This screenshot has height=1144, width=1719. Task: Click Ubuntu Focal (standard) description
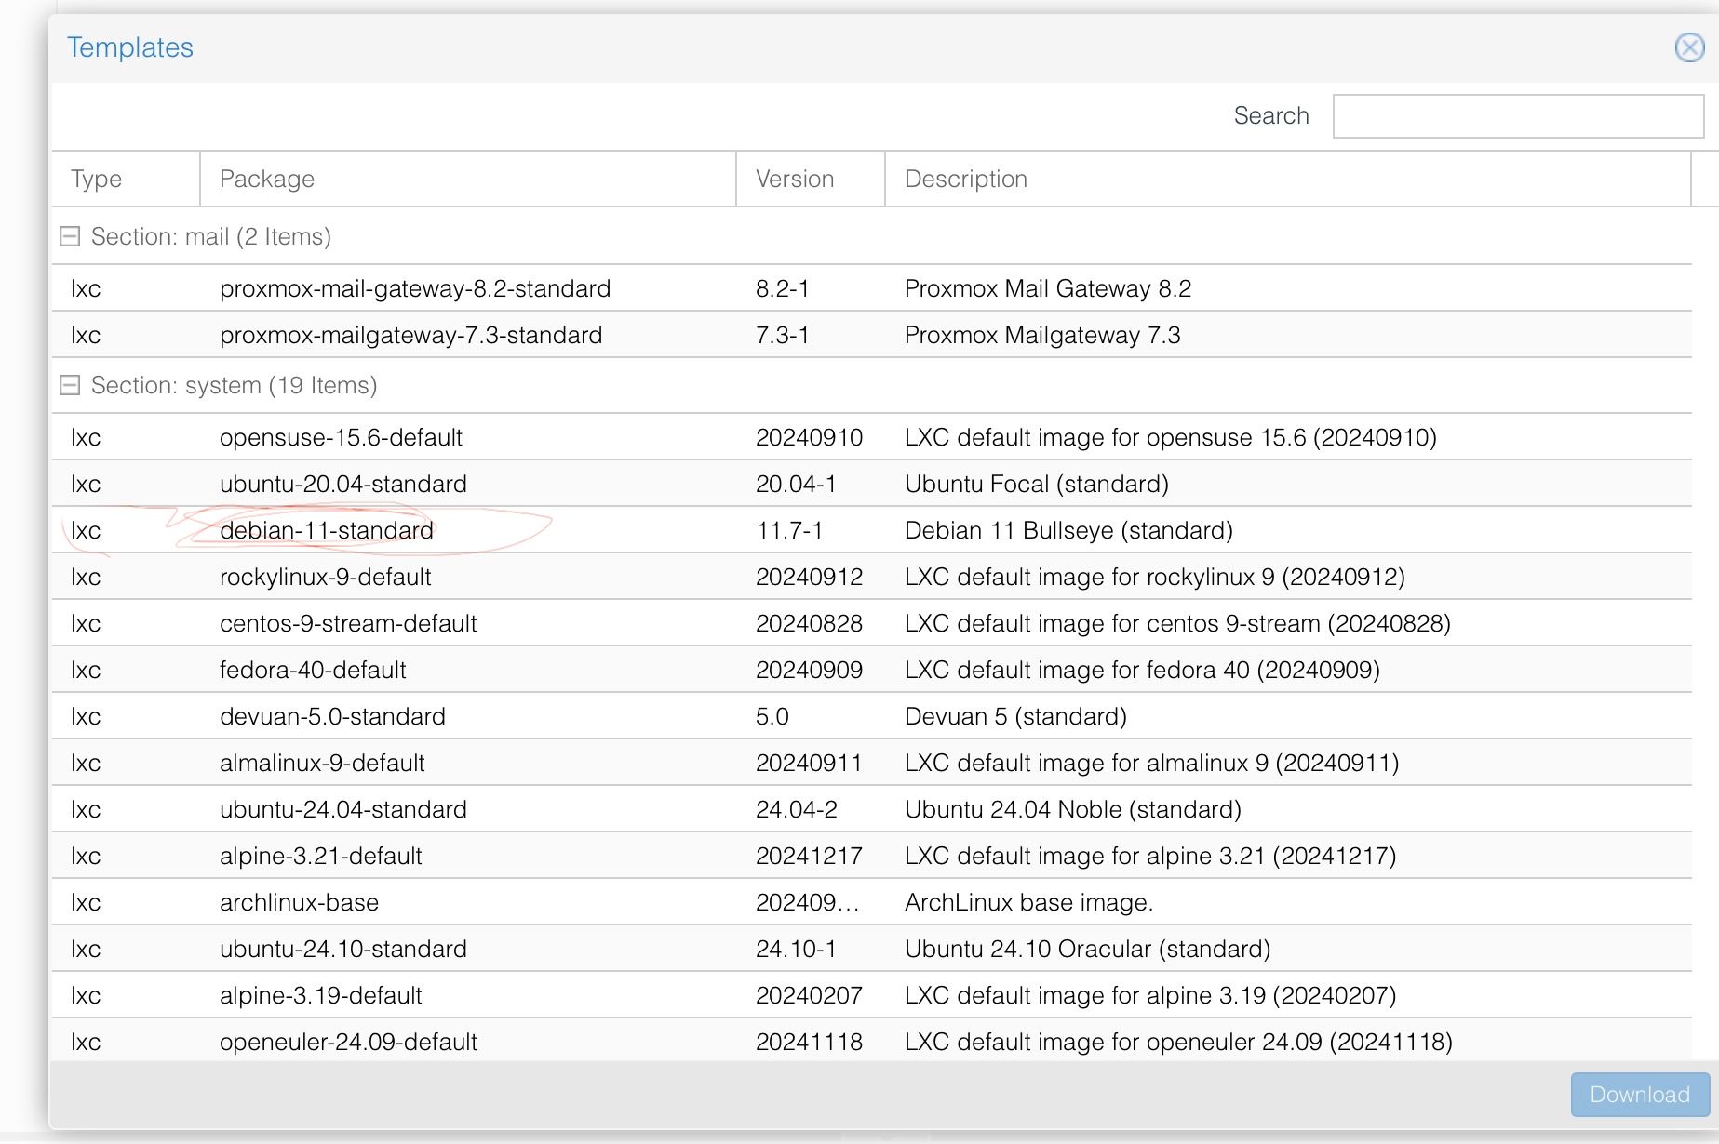pyautogui.click(x=1036, y=484)
